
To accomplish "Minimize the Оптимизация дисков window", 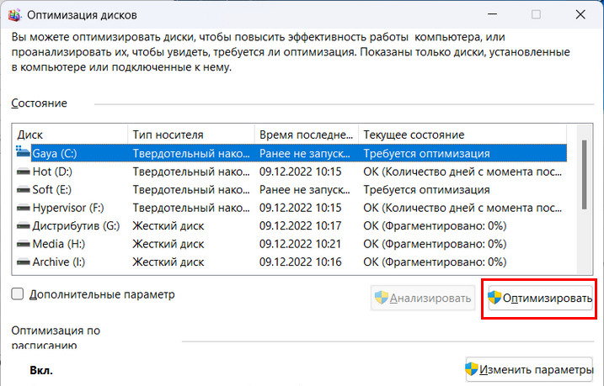I will point(492,14).
